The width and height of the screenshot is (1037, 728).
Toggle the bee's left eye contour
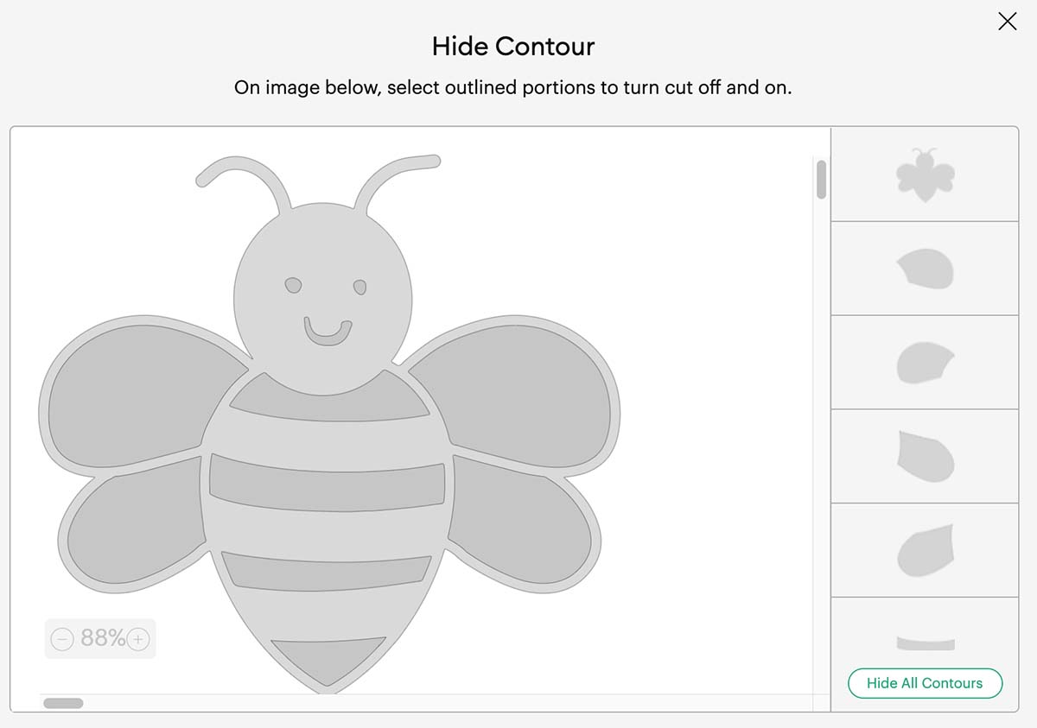[294, 285]
